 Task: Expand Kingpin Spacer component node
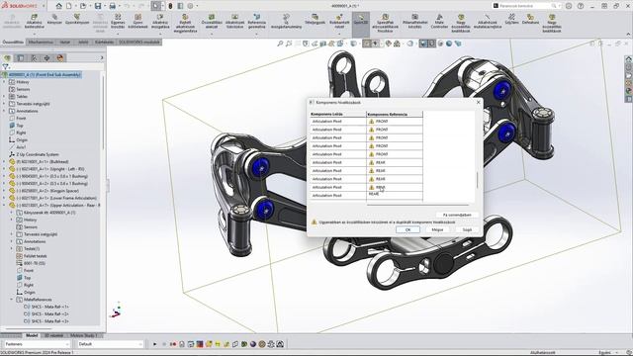[x=4, y=191]
